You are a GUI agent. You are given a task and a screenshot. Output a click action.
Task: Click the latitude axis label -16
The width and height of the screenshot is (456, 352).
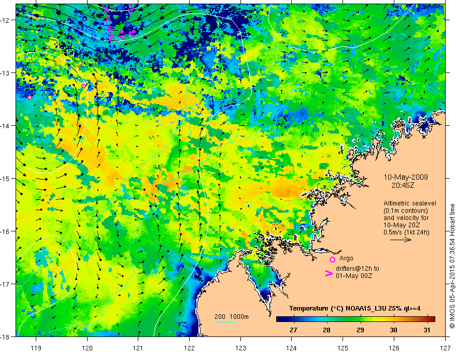point(6,231)
